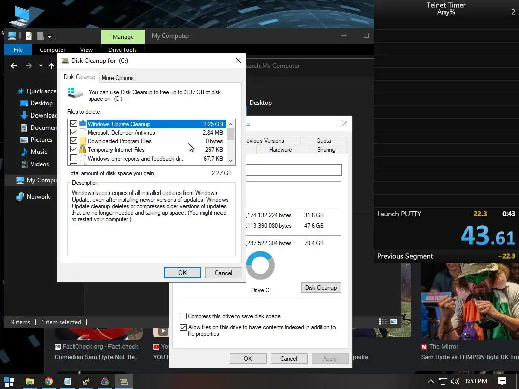519x389 pixels.
Task: Uncheck Allow files to have contents indexed
Action: pyautogui.click(x=183, y=327)
